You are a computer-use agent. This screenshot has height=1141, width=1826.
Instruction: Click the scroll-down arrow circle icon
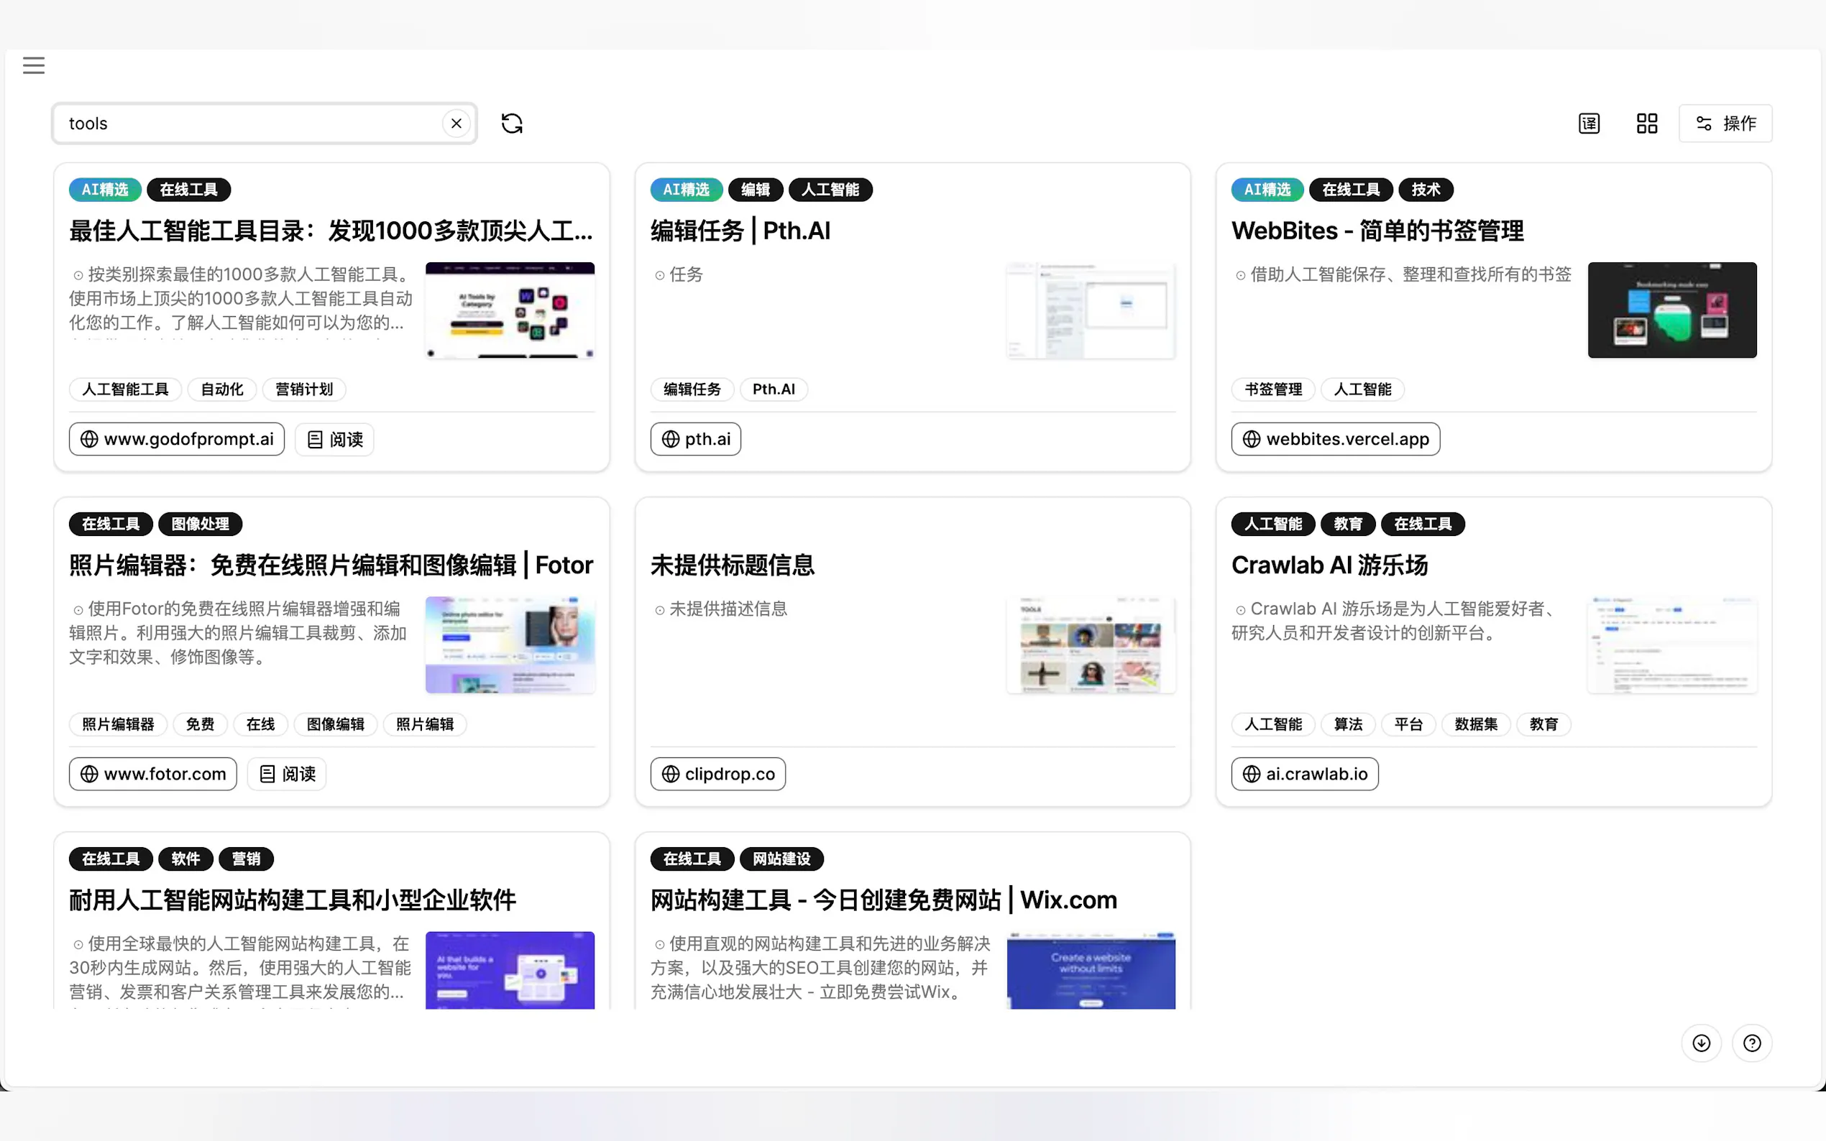(x=1701, y=1043)
